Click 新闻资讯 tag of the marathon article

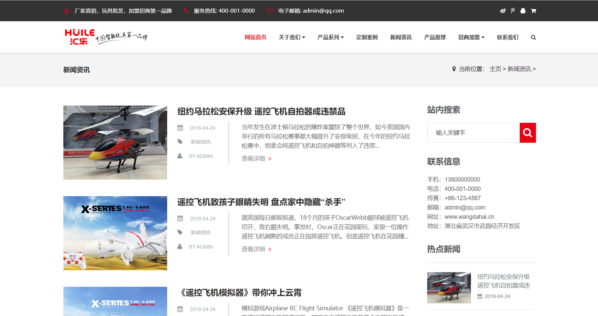click(x=201, y=142)
